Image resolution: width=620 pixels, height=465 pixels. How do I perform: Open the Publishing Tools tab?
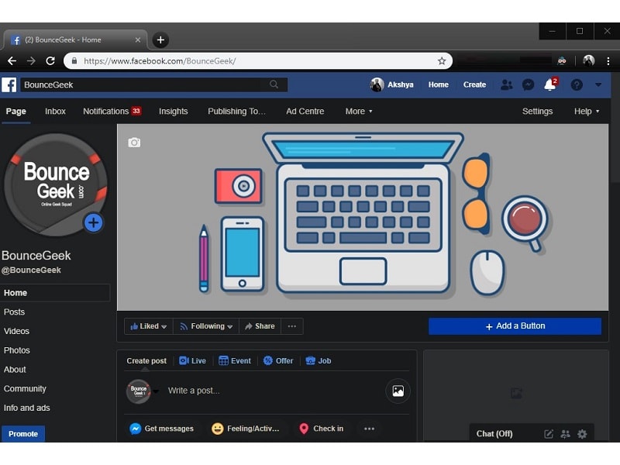tap(236, 111)
